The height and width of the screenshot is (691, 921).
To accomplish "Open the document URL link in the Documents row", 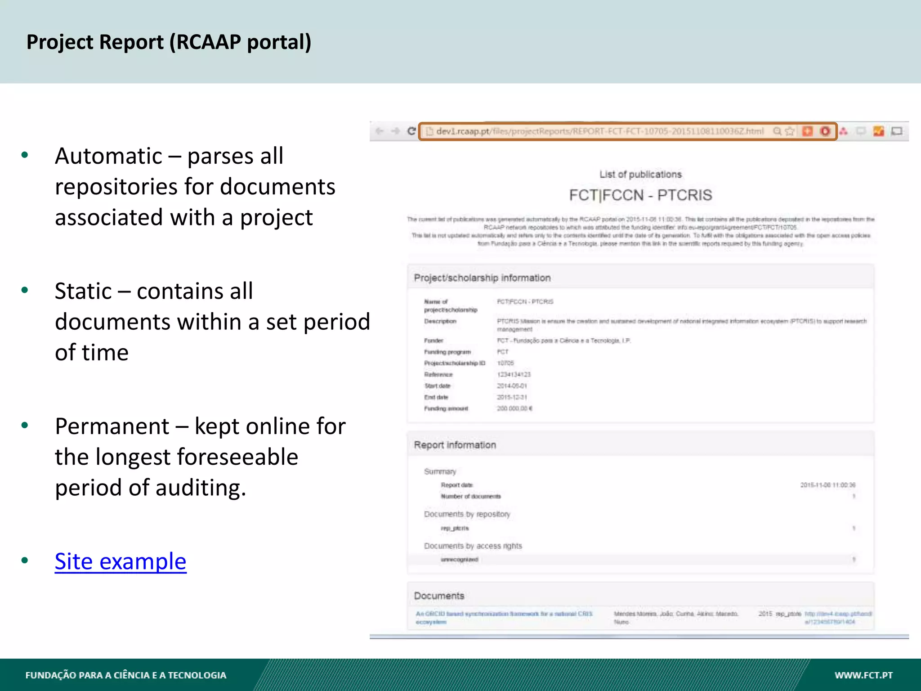I will (838, 618).
